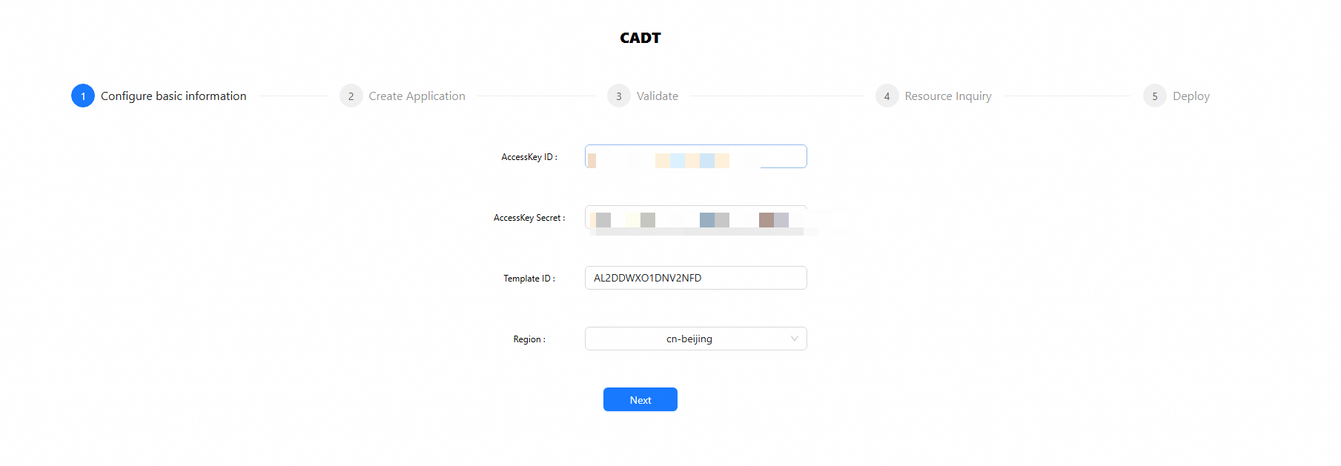The height and width of the screenshot is (466, 1341).
Task: Switch to the Deploy step label
Action: (x=1191, y=96)
